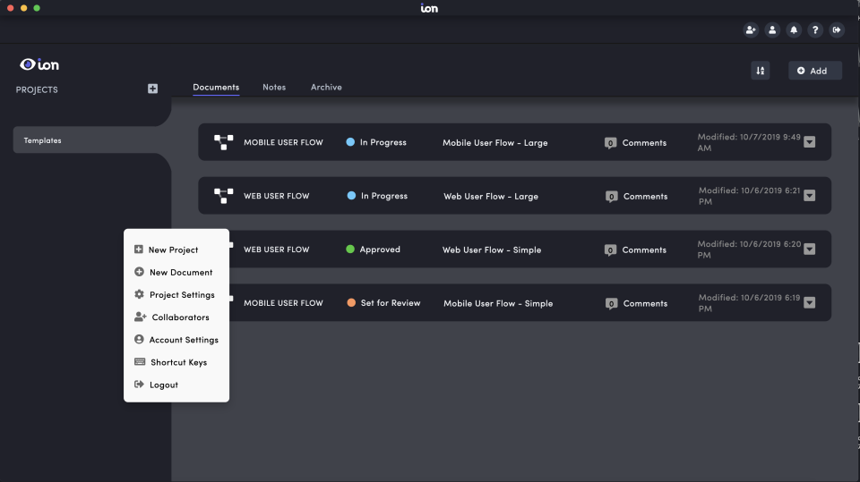
Task: Expand dropdown for Mobile User Flow Simple row
Action: [810, 303]
